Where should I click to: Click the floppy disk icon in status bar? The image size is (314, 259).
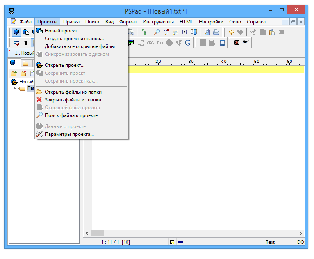[x=172, y=242]
